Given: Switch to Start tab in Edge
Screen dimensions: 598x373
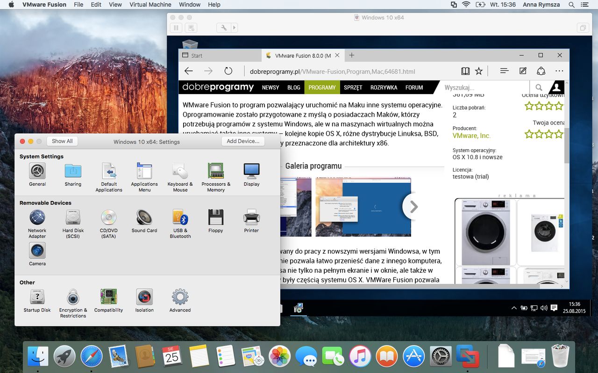Looking at the screenshot, I should coord(220,55).
